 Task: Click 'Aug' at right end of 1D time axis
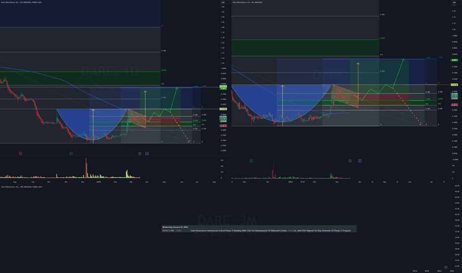coord(214,182)
